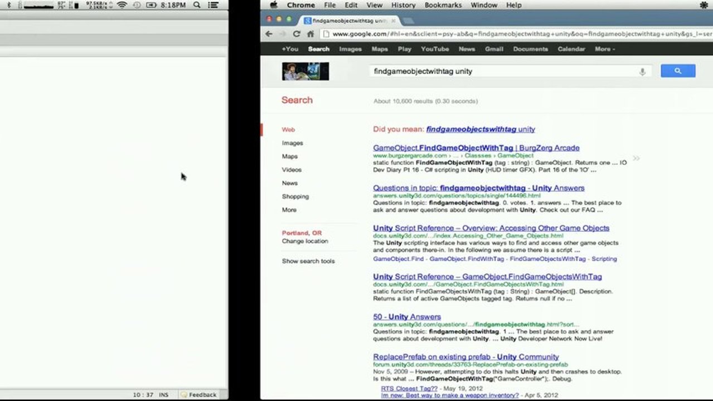Select Maps in the left search sidebar

[290, 157]
